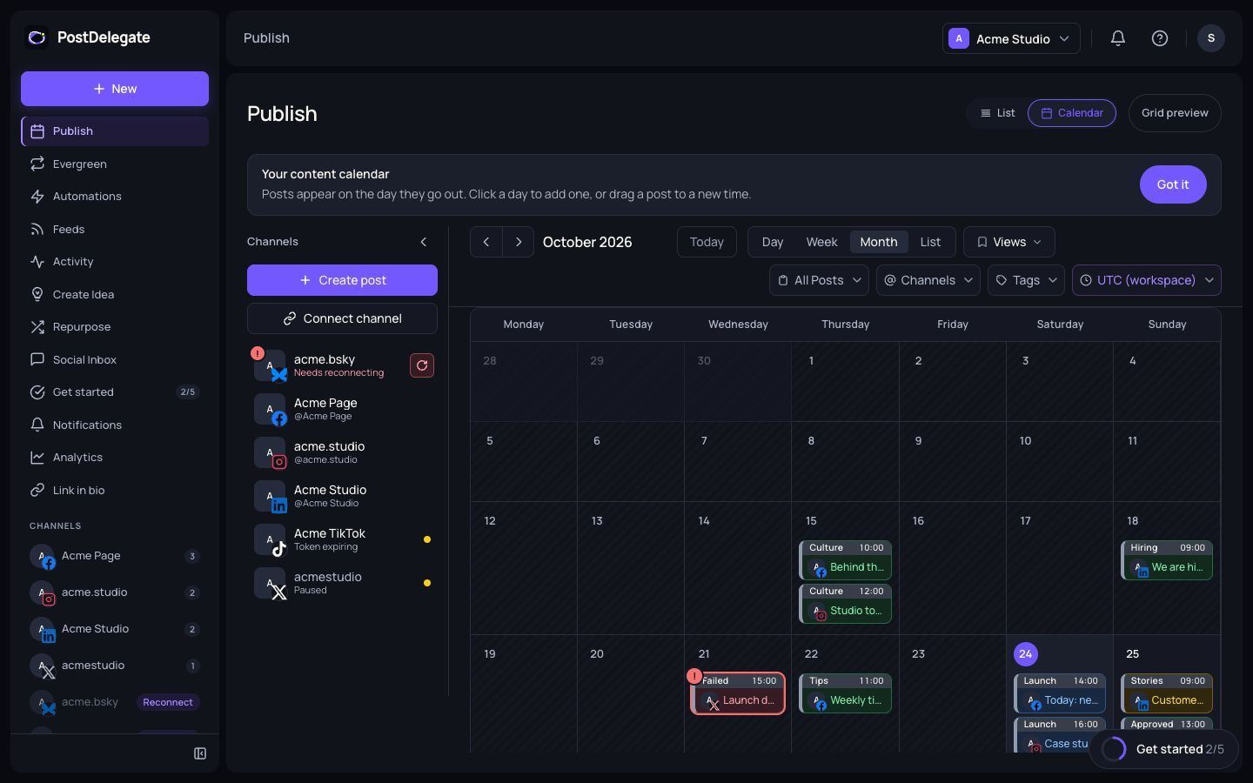Click the acme.bsky error badge in Channels
This screenshot has height=783, width=1253.
pyautogui.click(x=258, y=353)
